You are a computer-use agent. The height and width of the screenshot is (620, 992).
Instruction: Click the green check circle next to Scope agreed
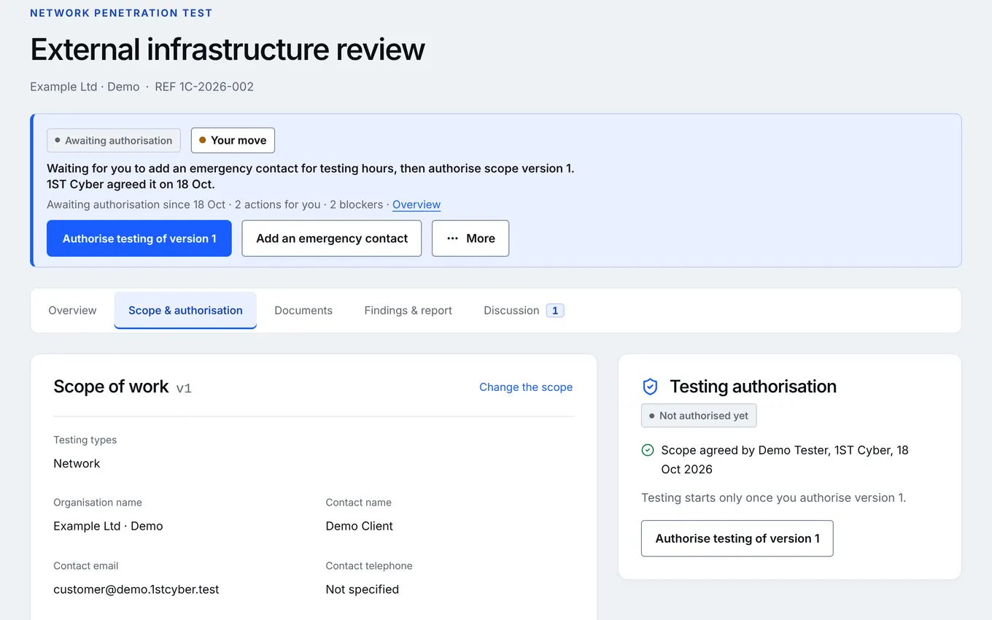(648, 450)
